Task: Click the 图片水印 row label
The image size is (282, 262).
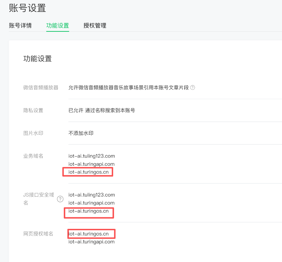Action: 33,133
